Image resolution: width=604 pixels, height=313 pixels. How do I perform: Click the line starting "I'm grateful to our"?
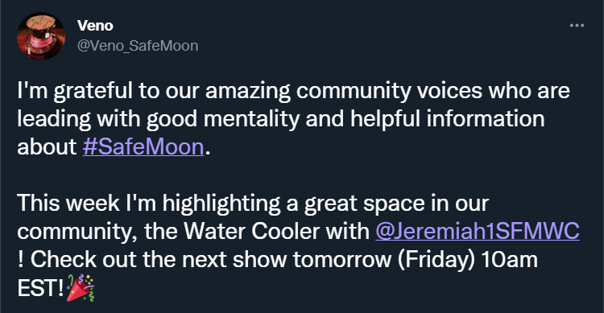293,92
